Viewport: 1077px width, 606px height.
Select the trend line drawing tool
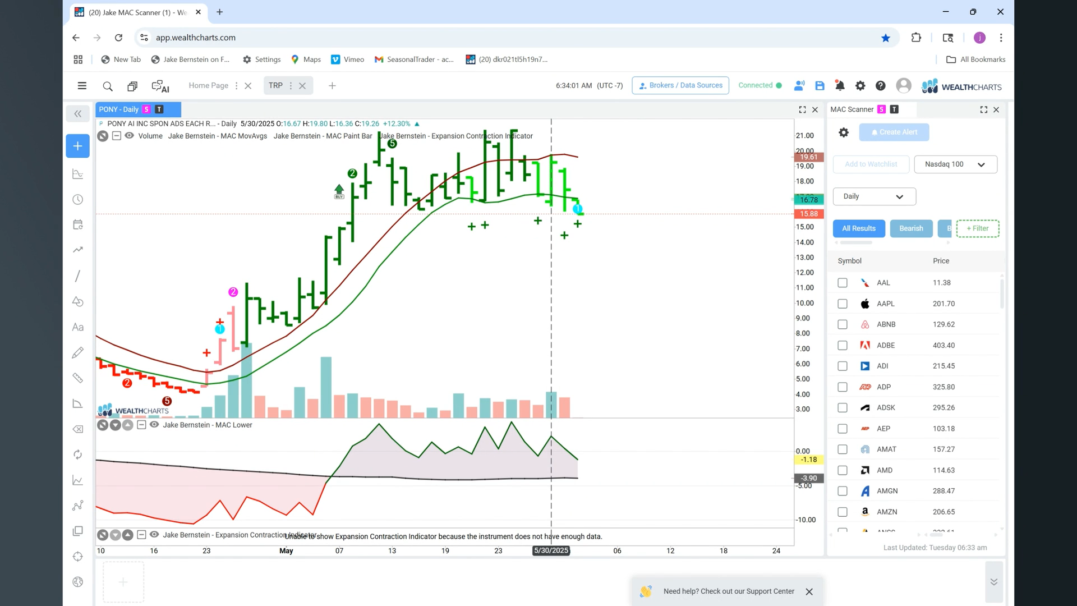point(77,276)
